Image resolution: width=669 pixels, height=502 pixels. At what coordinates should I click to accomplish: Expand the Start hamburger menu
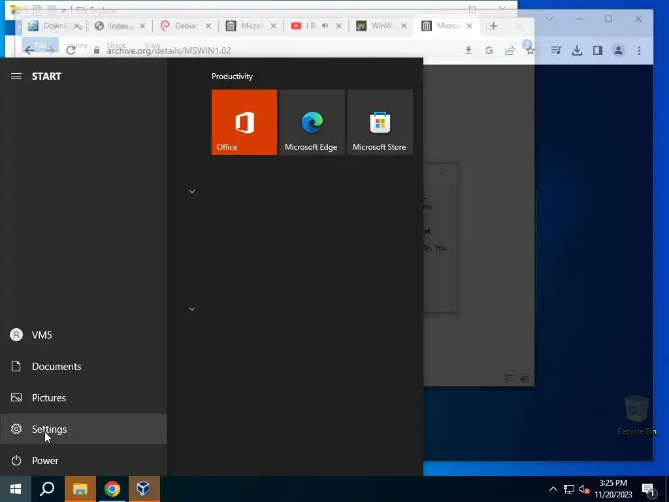click(16, 76)
